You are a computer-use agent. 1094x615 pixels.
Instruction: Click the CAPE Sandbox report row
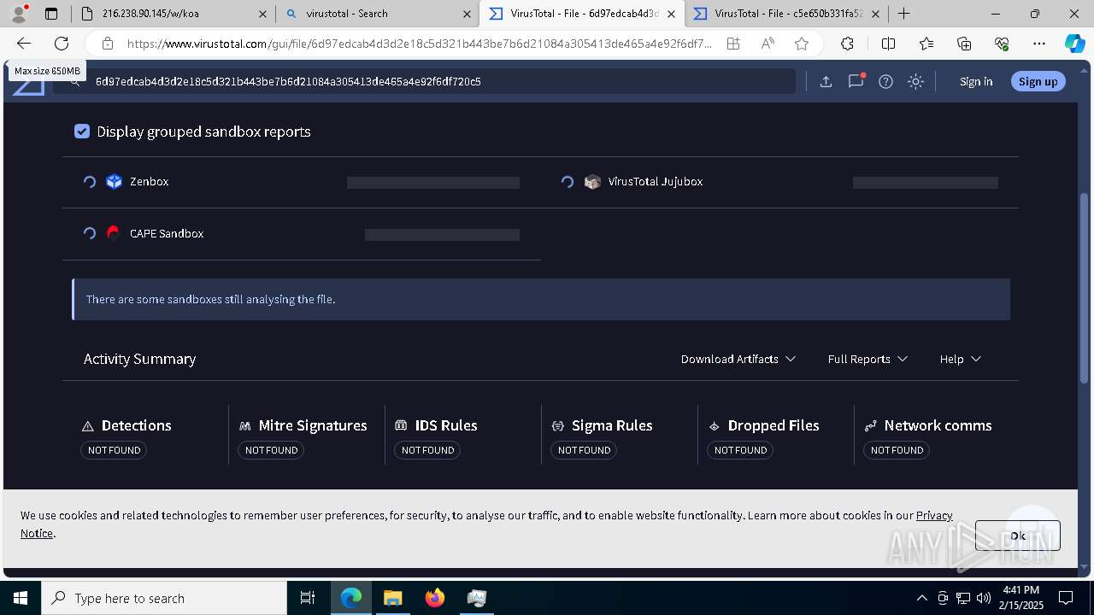302,234
